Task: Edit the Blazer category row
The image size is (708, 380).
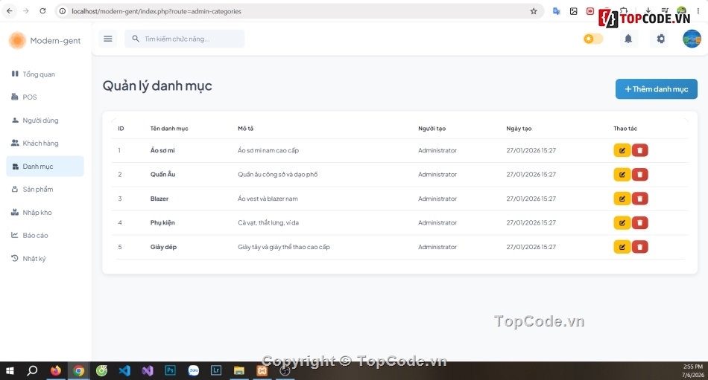Action: click(622, 199)
